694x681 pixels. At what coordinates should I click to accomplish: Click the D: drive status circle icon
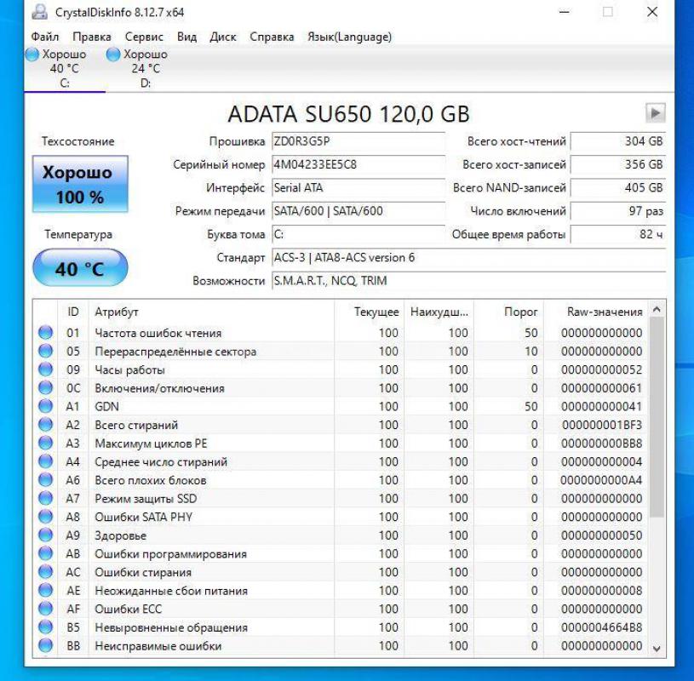coord(112,53)
